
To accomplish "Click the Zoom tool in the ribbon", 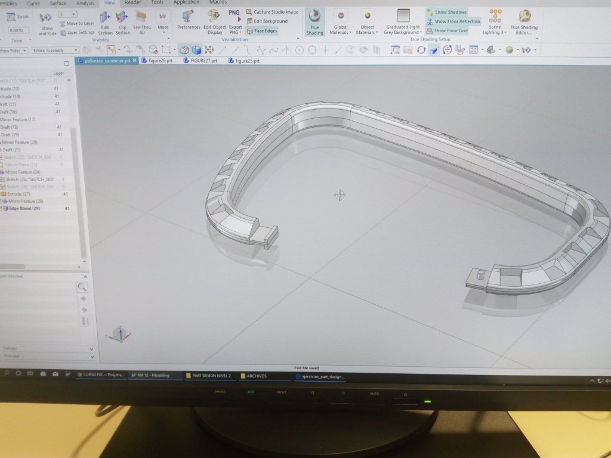I will click(18, 17).
